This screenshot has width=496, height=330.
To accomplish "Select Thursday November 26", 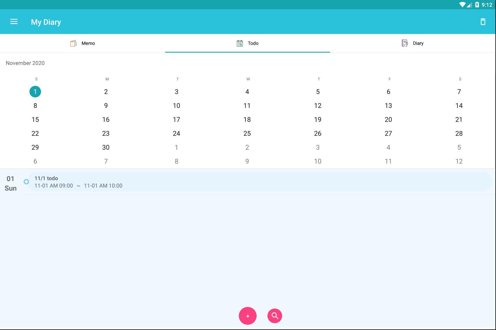I will pyautogui.click(x=318, y=133).
